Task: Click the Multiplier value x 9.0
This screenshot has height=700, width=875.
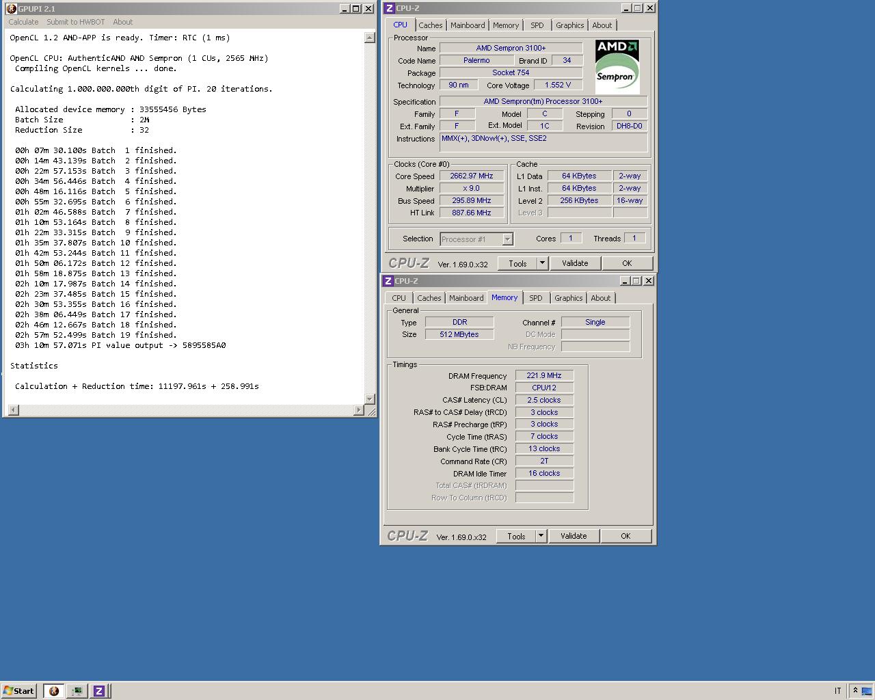Action: (472, 188)
